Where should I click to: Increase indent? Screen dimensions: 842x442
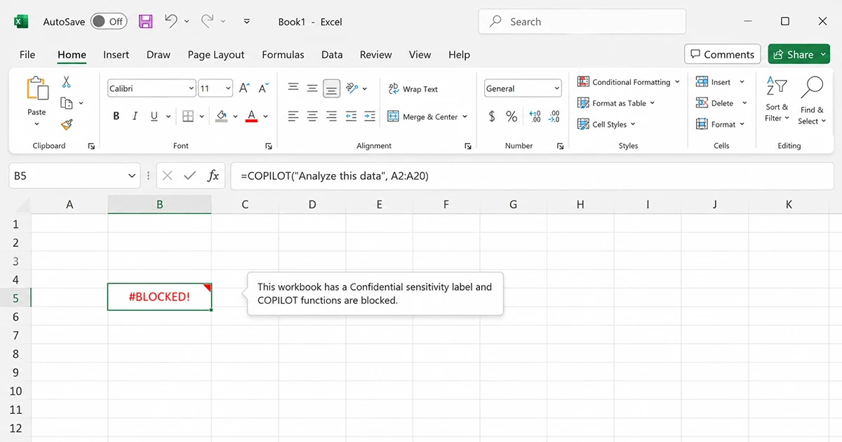[370, 116]
